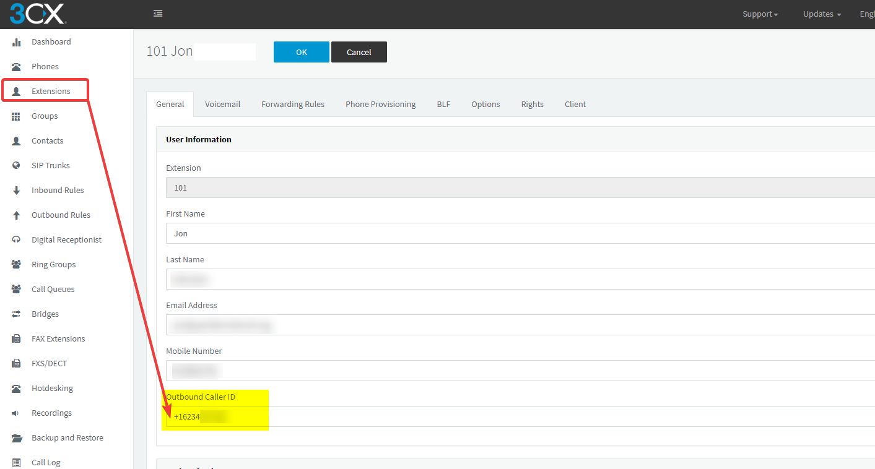
Task: Focus the First Name field containing Jon
Action: point(520,233)
